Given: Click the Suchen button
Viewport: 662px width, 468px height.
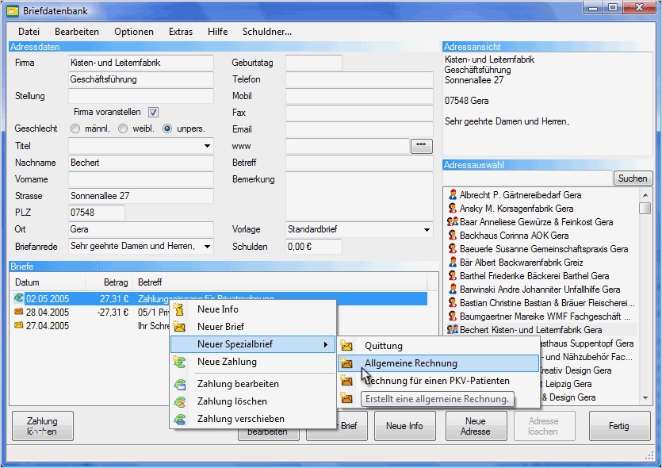Looking at the screenshot, I should pos(633,178).
